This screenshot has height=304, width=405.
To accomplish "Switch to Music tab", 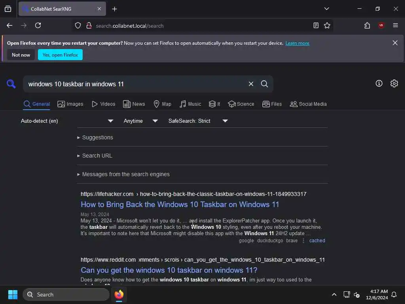I will coord(190,104).
